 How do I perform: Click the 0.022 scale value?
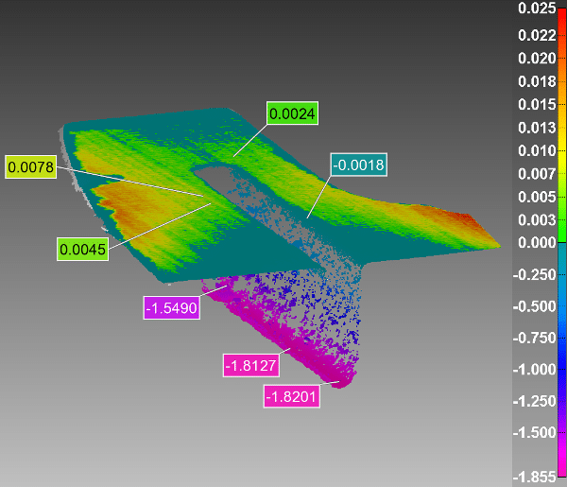[537, 35]
